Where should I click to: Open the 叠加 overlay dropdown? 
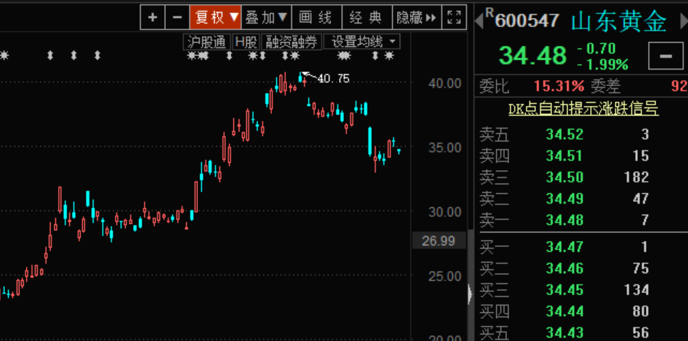266,18
